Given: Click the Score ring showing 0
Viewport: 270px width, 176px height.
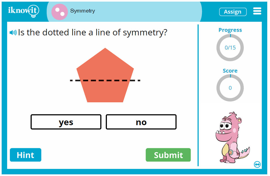Looking at the screenshot, I should [x=230, y=88].
